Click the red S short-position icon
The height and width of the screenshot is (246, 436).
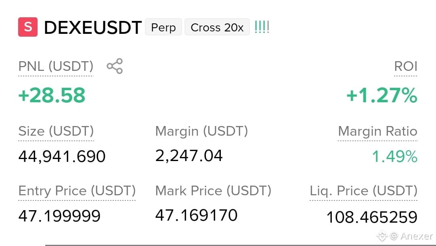(28, 27)
